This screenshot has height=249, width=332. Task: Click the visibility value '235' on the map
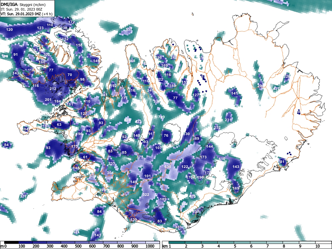(112, 163)
